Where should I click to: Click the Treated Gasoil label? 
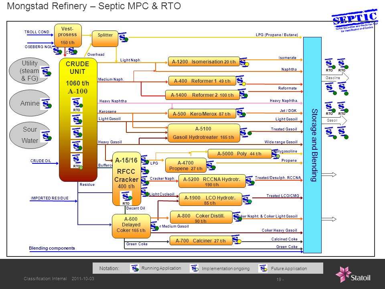tap(284, 129)
